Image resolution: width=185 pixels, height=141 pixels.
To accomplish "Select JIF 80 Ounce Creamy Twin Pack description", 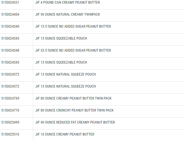I will 73,99.
